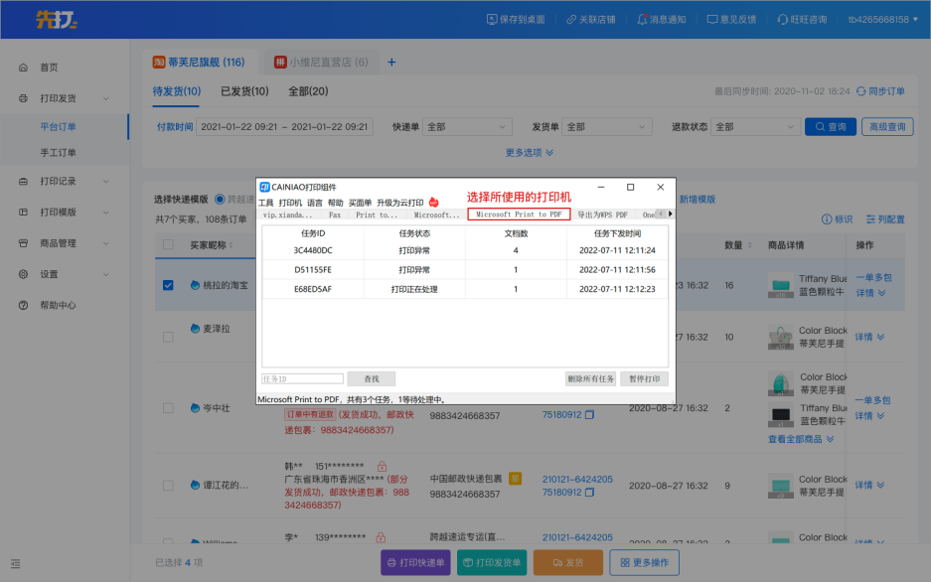
Task: Tick the 岑中社 row checkbox
Action: tap(168, 408)
